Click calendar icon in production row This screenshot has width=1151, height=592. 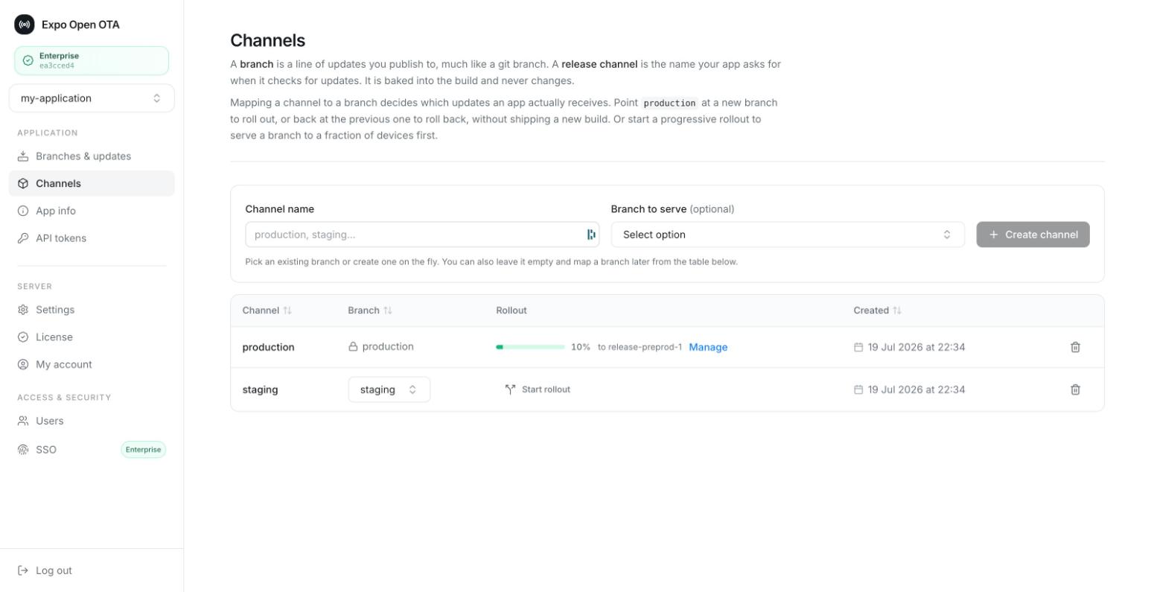pyautogui.click(x=858, y=347)
